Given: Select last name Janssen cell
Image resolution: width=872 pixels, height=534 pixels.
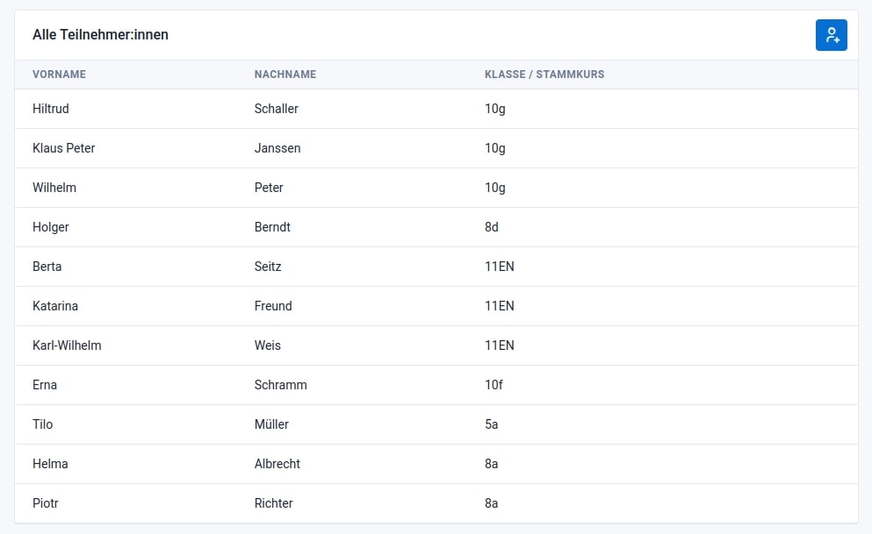Looking at the screenshot, I should [277, 148].
